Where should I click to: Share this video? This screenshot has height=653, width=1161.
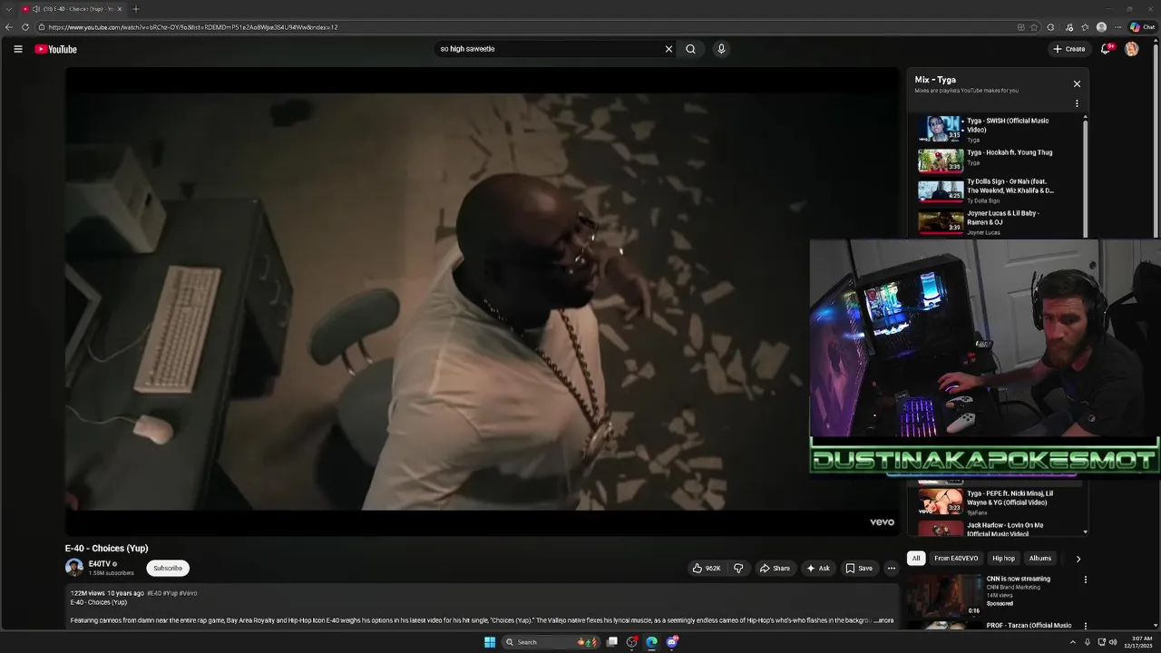775,568
